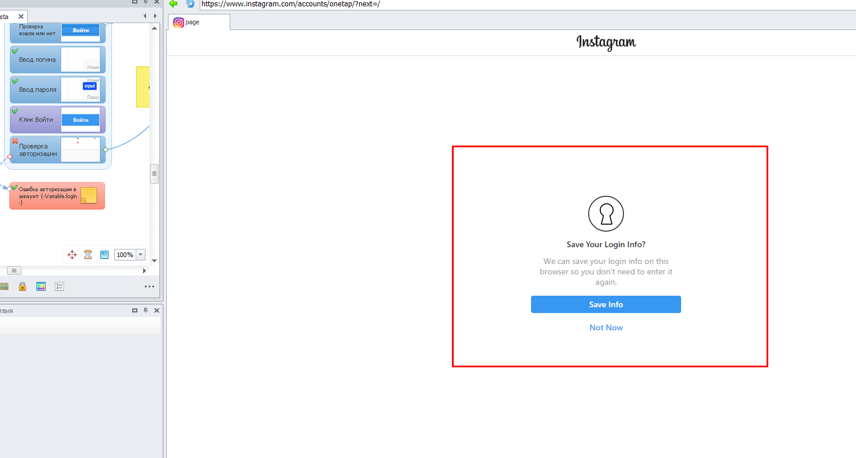Open the thumbnail of "Проверка вошли или нет"

[81, 32]
